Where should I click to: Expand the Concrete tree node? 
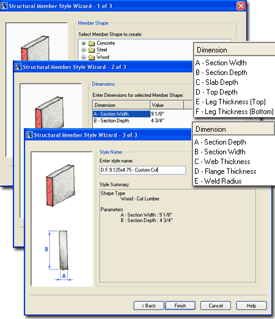84,43
